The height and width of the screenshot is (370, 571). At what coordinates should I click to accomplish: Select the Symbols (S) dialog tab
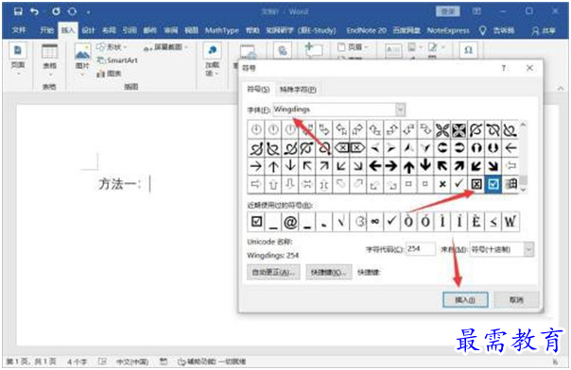coord(258,89)
